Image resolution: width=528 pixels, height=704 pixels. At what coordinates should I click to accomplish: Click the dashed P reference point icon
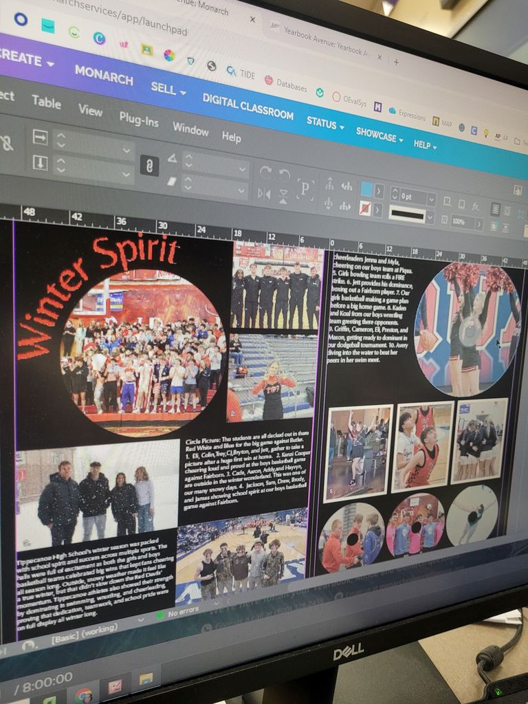click(x=305, y=188)
